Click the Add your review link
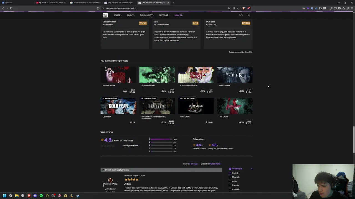The image size is (355, 199). point(130,146)
